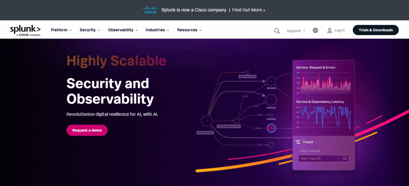Click the highlighted red node in the service map
Image resolution: width=409 pixels, height=186 pixels.
point(271,128)
